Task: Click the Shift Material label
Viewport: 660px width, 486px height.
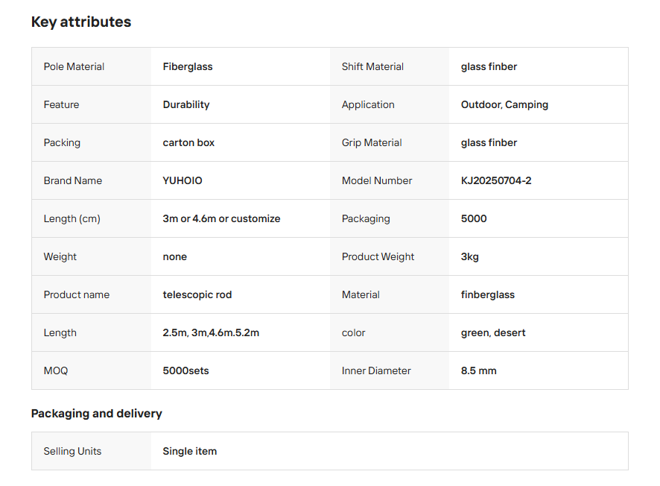Action: click(x=372, y=67)
